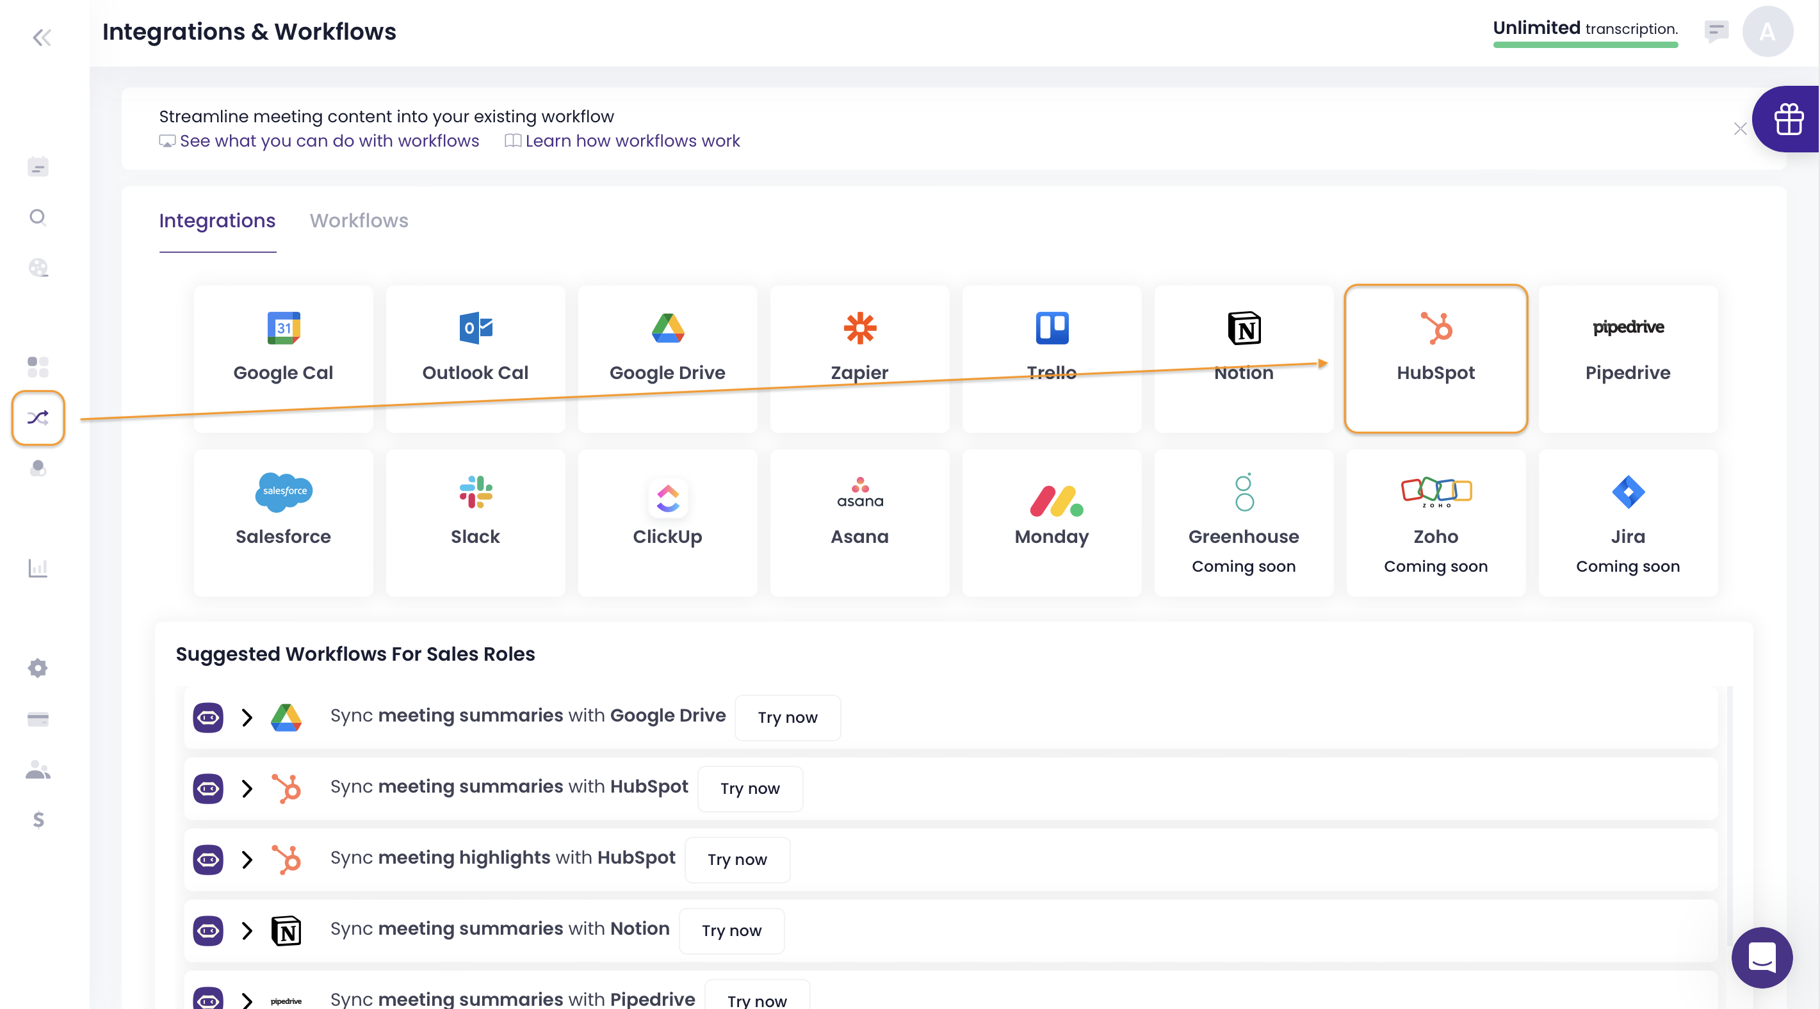The image size is (1820, 1009).
Task: Open the search icon in sidebar
Action: [38, 217]
